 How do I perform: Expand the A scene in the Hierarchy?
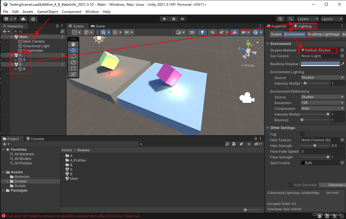pos(11,55)
